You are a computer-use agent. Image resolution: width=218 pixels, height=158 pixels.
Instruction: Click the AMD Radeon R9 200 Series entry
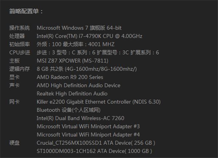[70, 77]
